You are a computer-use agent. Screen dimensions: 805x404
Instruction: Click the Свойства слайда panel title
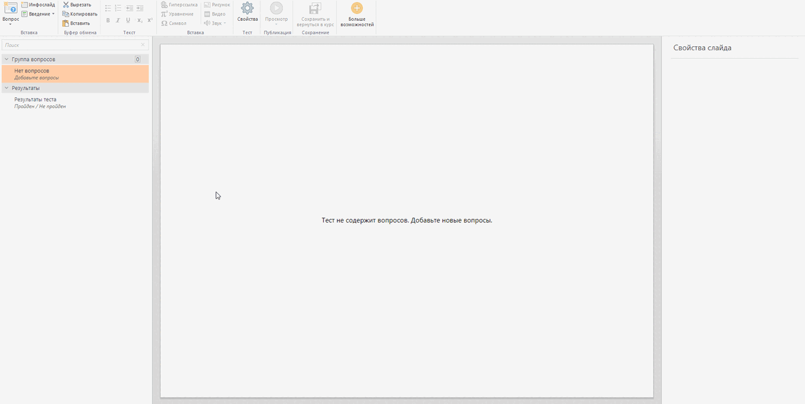[x=702, y=48]
